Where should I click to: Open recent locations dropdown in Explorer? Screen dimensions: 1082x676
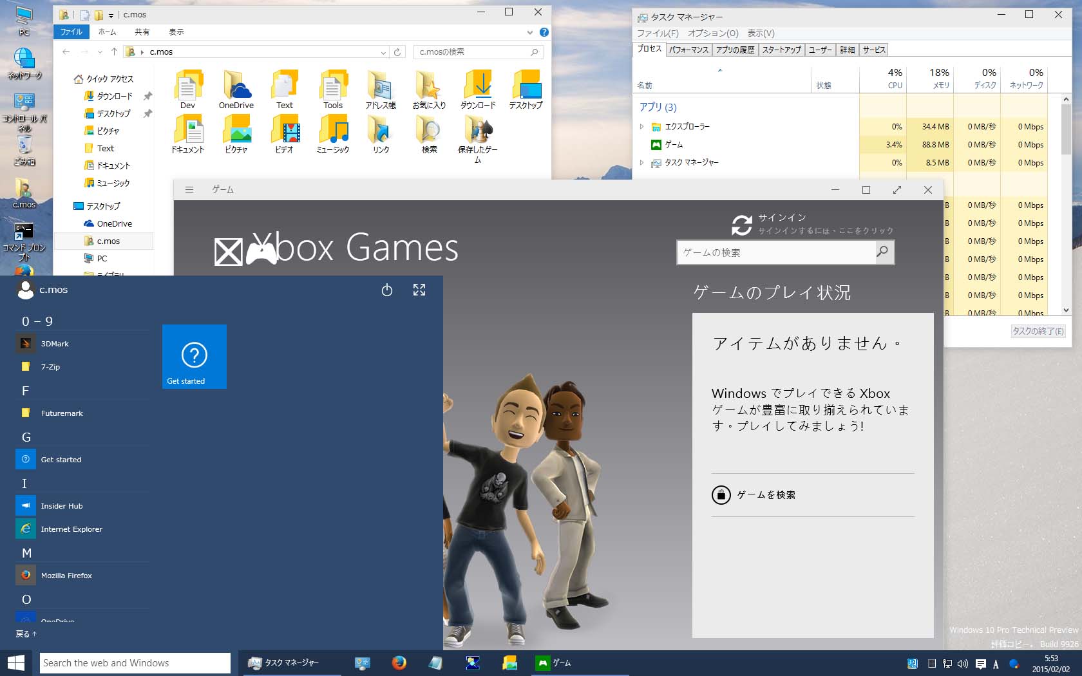(x=100, y=52)
